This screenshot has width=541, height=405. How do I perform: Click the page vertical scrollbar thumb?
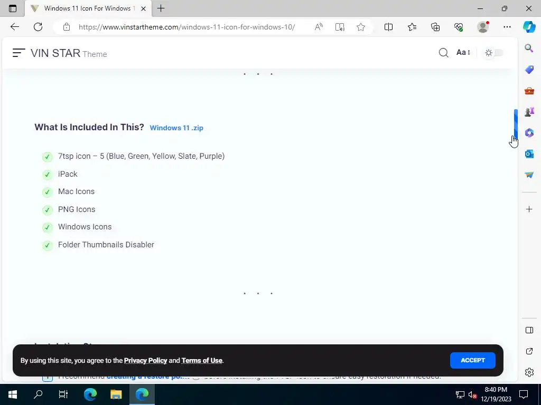(x=516, y=124)
